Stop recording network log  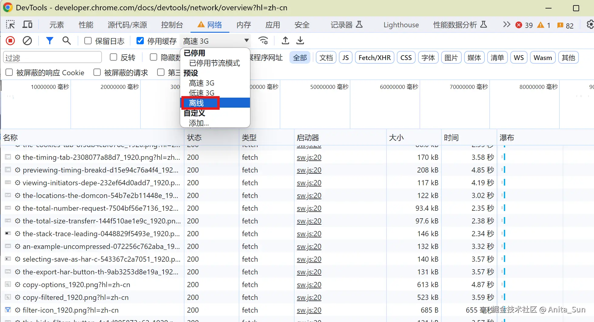10,41
